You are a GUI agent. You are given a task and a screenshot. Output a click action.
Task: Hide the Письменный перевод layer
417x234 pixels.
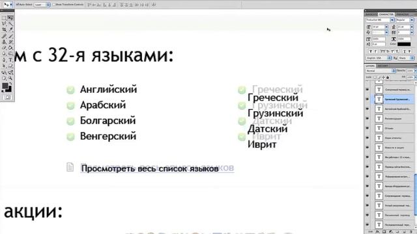pyautogui.click(x=367, y=215)
